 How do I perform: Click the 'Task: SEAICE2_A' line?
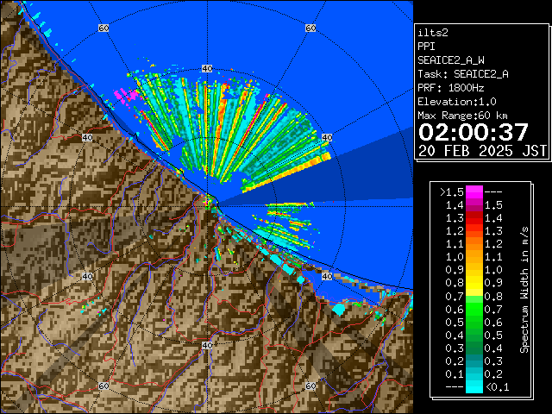point(463,74)
